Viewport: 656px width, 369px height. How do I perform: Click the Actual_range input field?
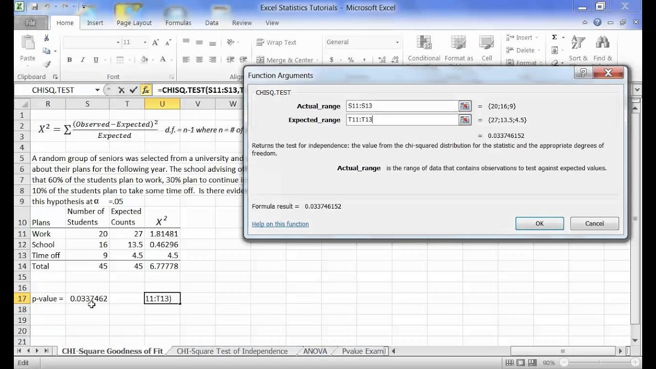pyautogui.click(x=402, y=106)
